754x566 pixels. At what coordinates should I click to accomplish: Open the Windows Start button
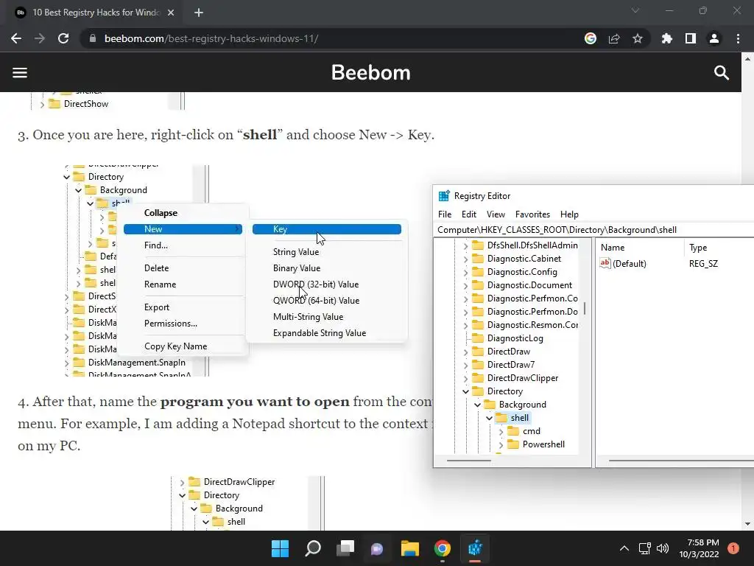(280, 548)
